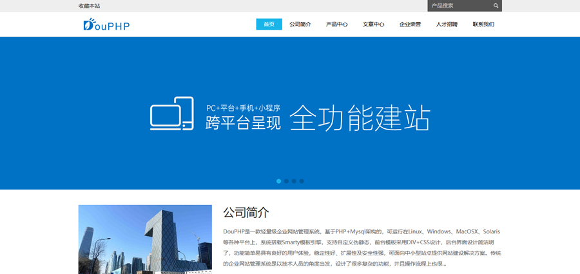The image size is (580, 274).
Task: Open the 文章中心 menu item
Action: tap(373, 24)
